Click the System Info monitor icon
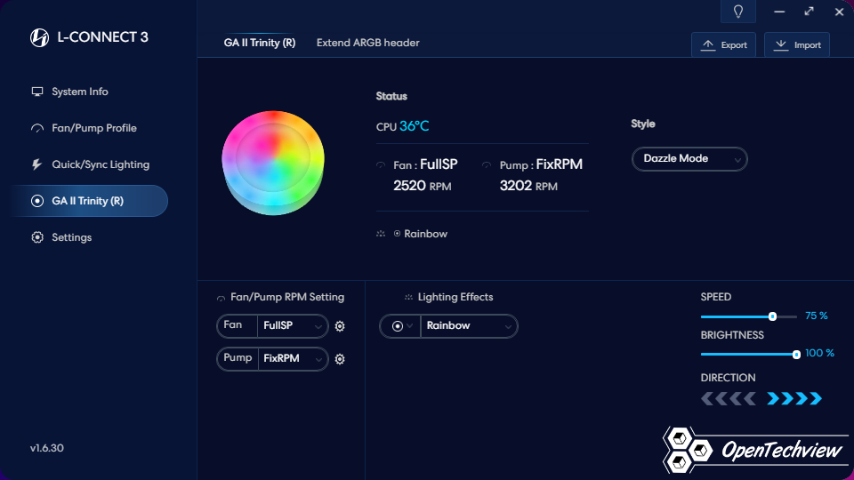The width and height of the screenshot is (854, 480). coord(37,92)
